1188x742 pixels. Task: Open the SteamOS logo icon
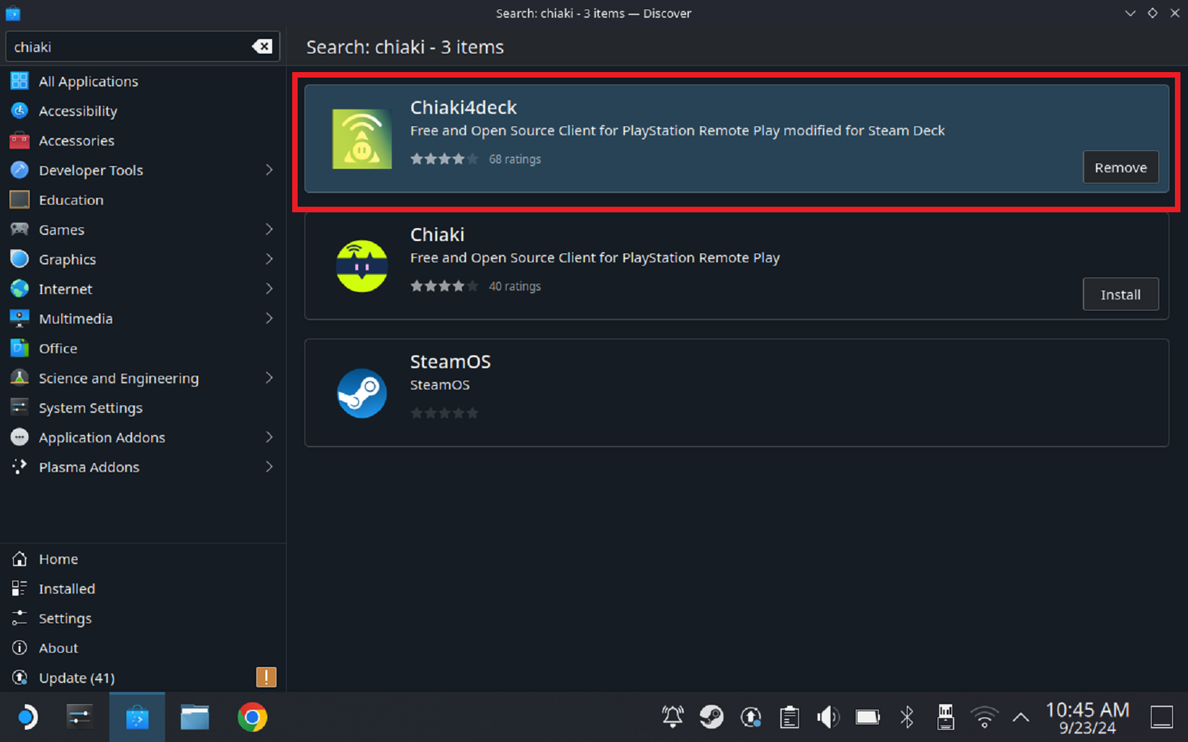pos(362,393)
